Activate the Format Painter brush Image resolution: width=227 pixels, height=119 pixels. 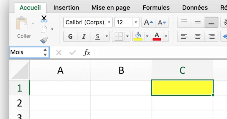click(x=44, y=40)
